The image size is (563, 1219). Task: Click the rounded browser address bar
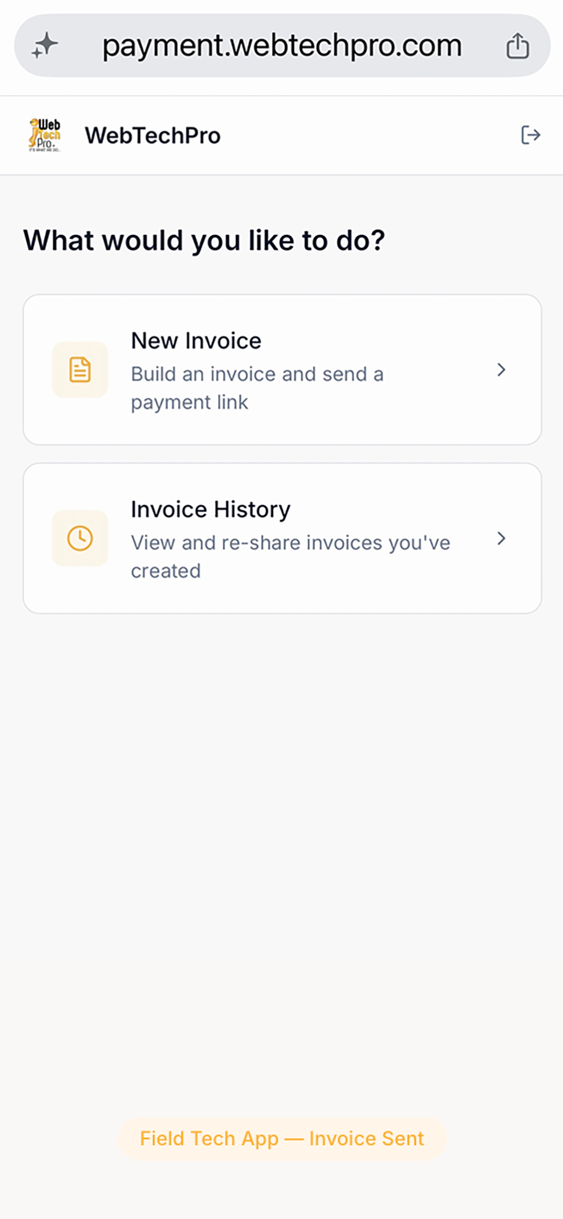coord(282,45)
